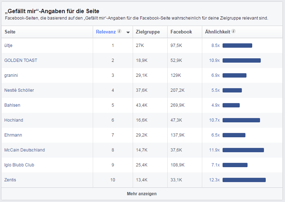
Task: Click the 27K Zielgruppe value
Action: (140, 45)
